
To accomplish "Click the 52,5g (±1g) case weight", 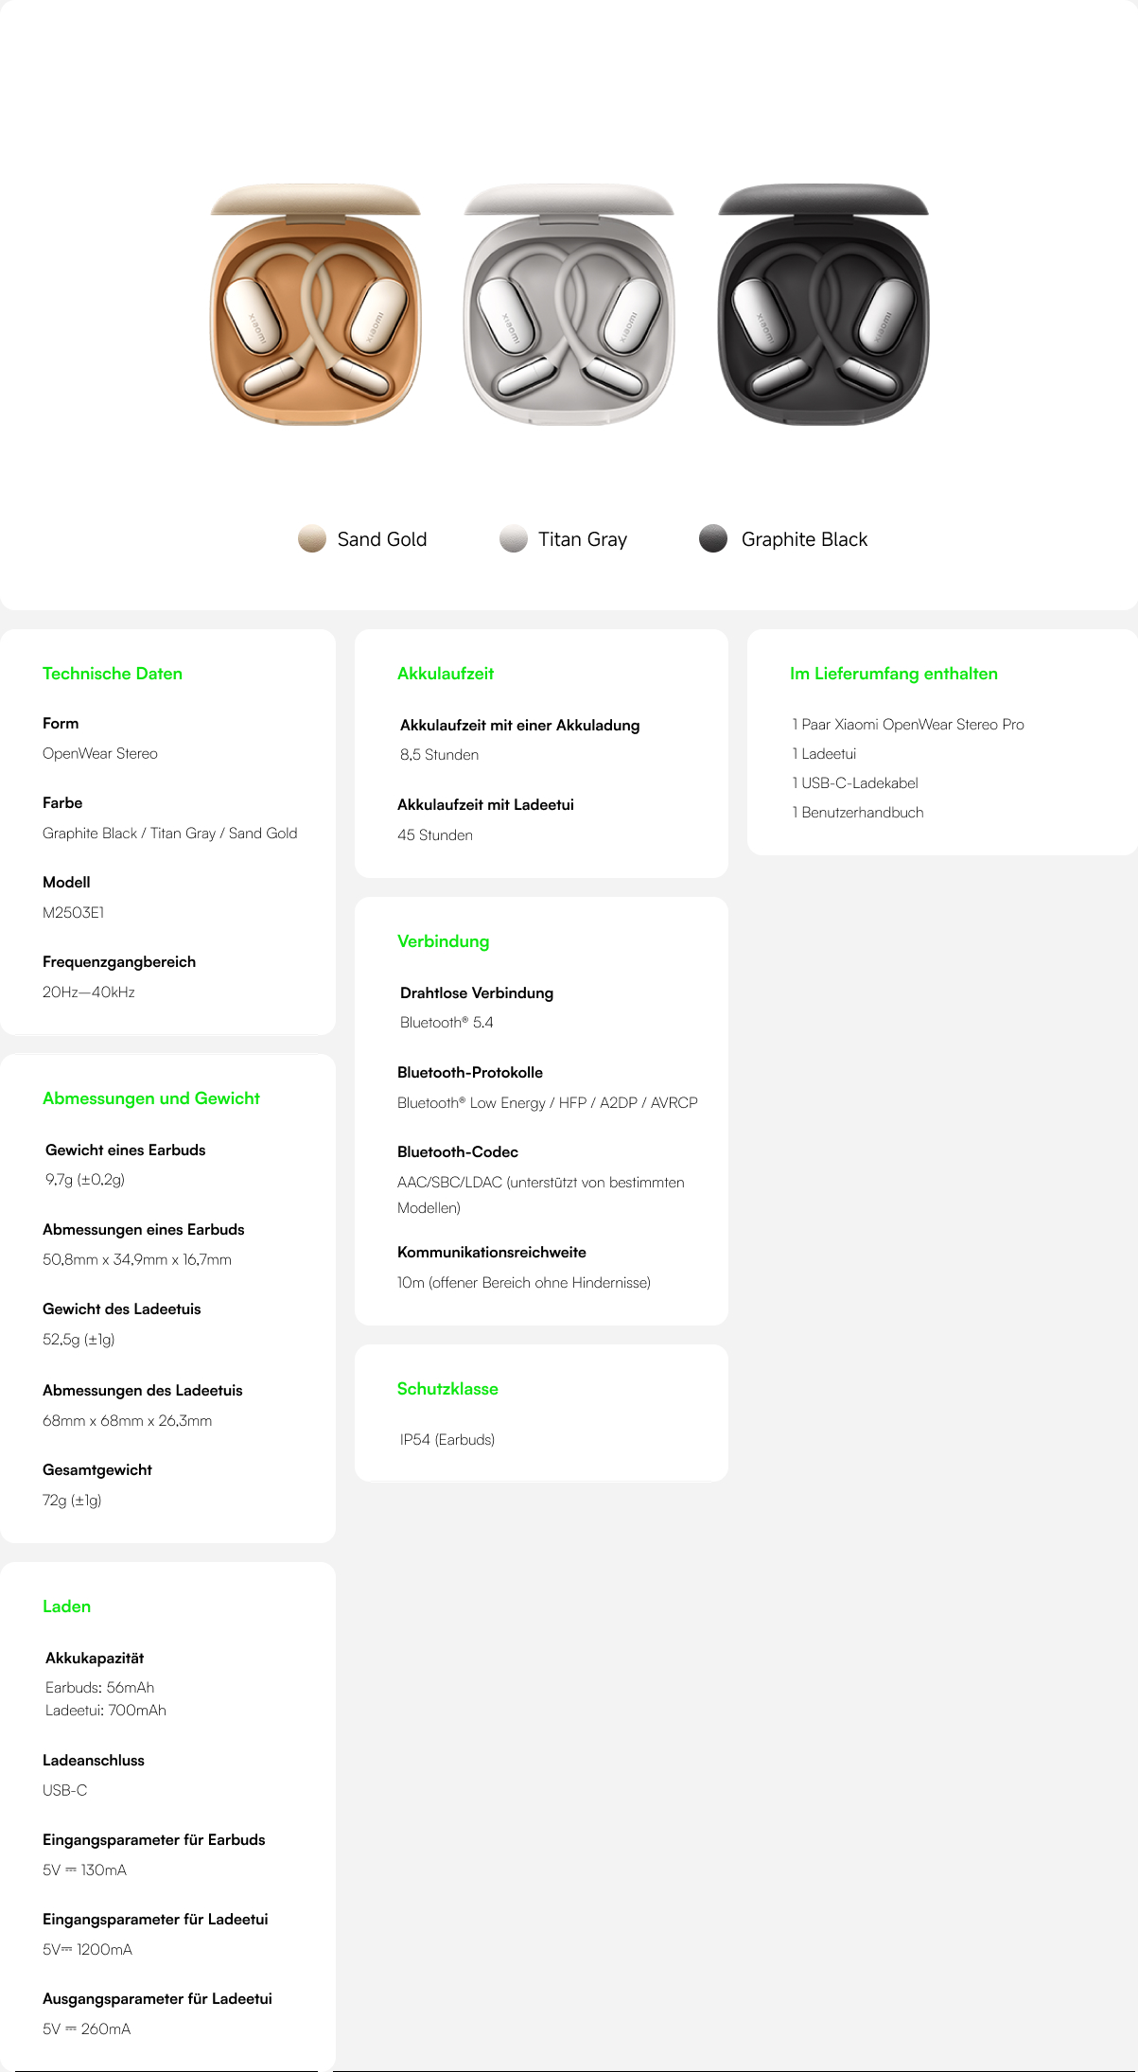I will 79,1340.
